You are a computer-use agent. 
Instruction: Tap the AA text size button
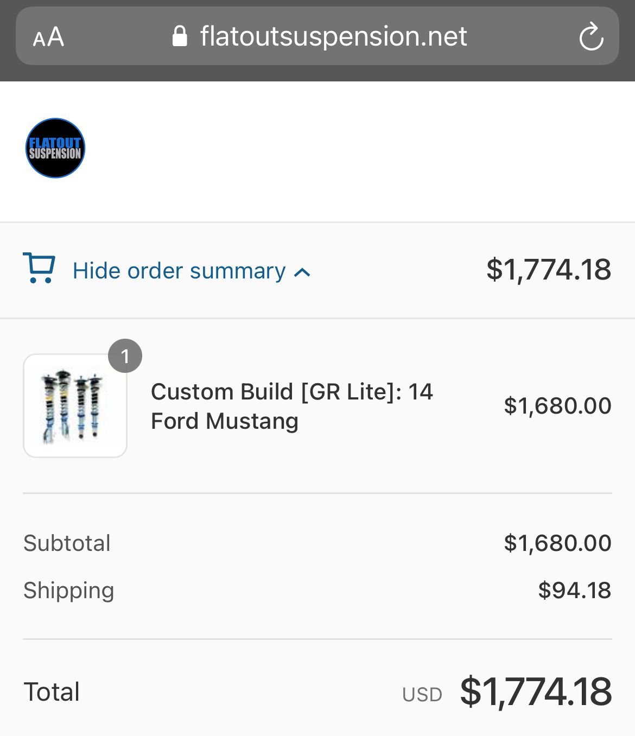point(48,37)
